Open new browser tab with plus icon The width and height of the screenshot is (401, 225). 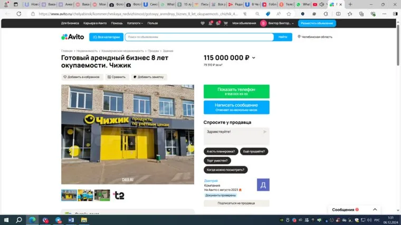tap(350, 4)
